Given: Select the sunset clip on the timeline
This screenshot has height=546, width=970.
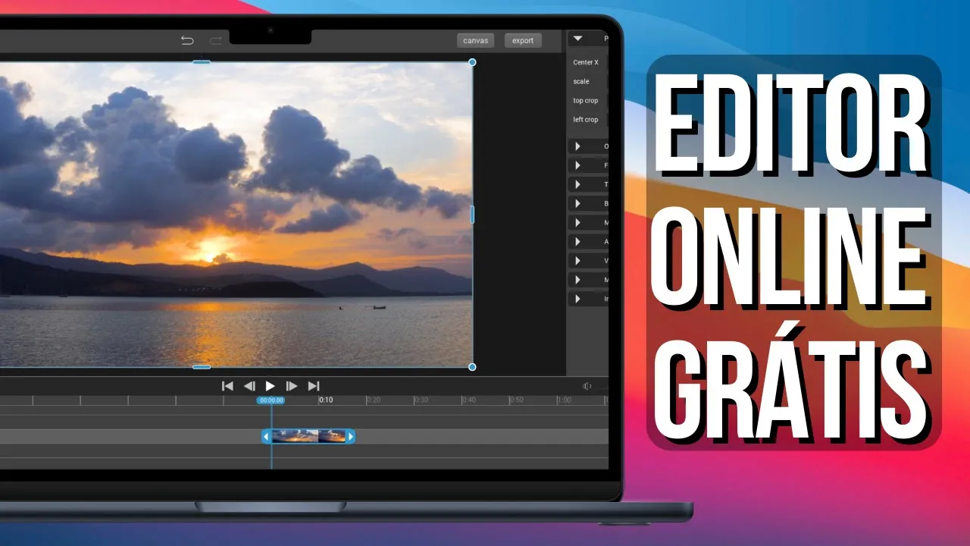Looking at the screenshot, I should point(308,436).
